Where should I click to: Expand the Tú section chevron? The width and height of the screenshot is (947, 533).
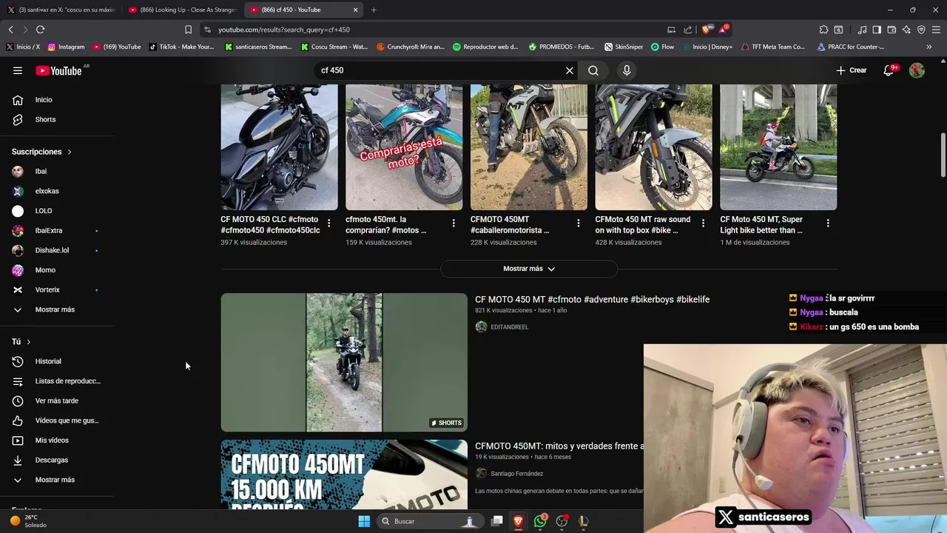29,342
